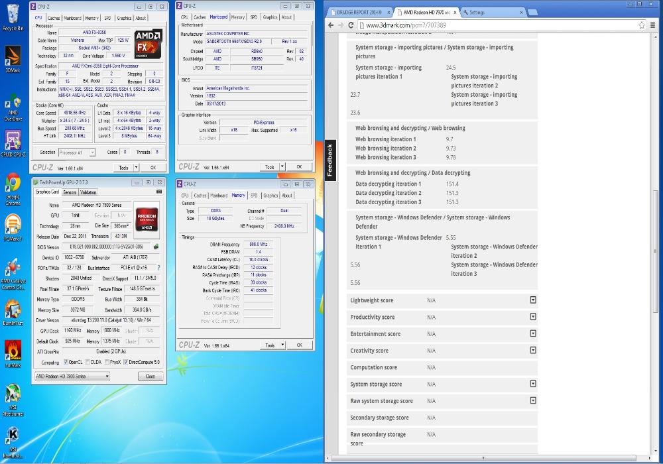
Task: Open AMD Catalyst Control Center desktop icon
Action: [x=13, y=274]
